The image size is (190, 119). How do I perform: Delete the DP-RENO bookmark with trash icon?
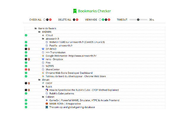pyautogui.click(x=29, y=49)
